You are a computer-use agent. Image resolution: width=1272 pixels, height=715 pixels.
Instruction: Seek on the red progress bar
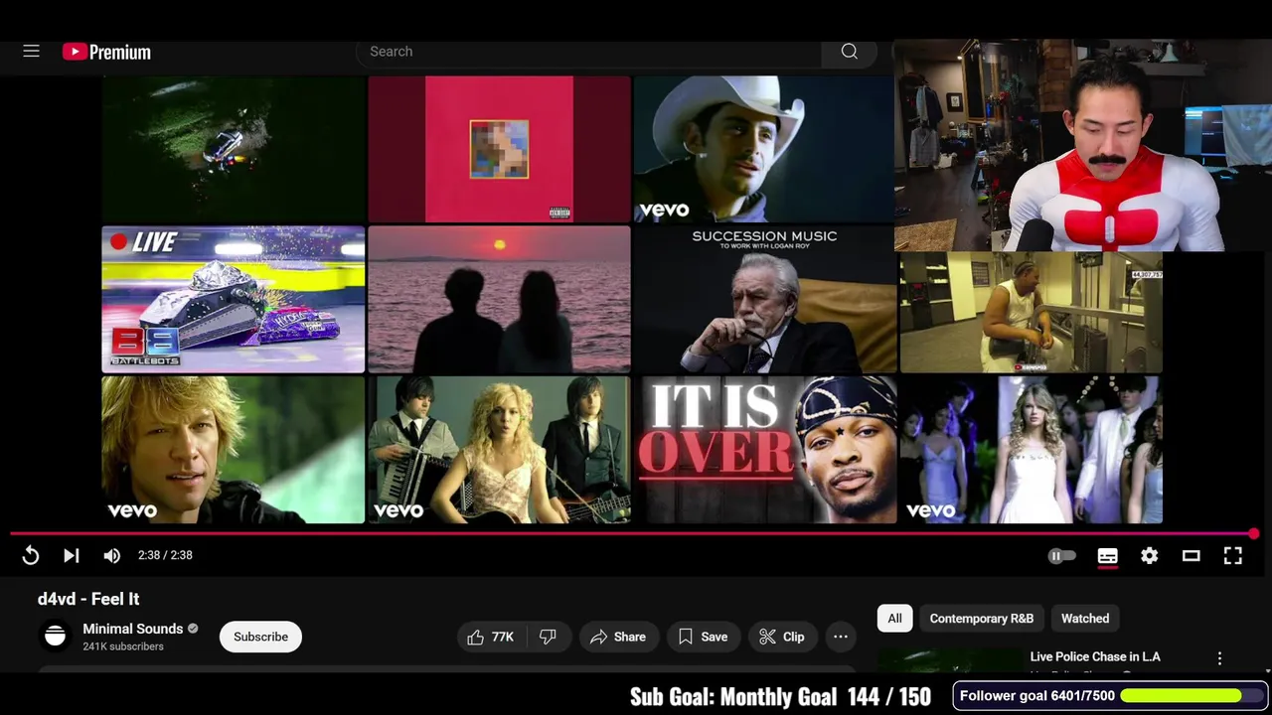[x=634, y=534]
